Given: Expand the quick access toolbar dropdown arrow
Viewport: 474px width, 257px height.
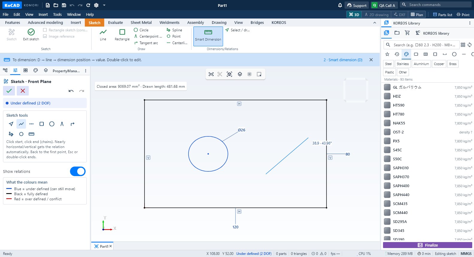Looking at the screenshot, I should pos(104,5).
